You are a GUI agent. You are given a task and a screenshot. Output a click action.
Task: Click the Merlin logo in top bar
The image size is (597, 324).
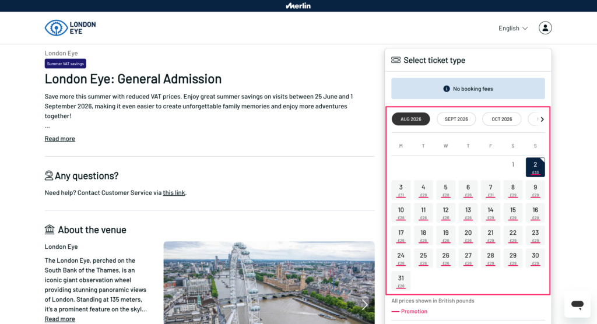pyautogui.click(x=298, y=6)
